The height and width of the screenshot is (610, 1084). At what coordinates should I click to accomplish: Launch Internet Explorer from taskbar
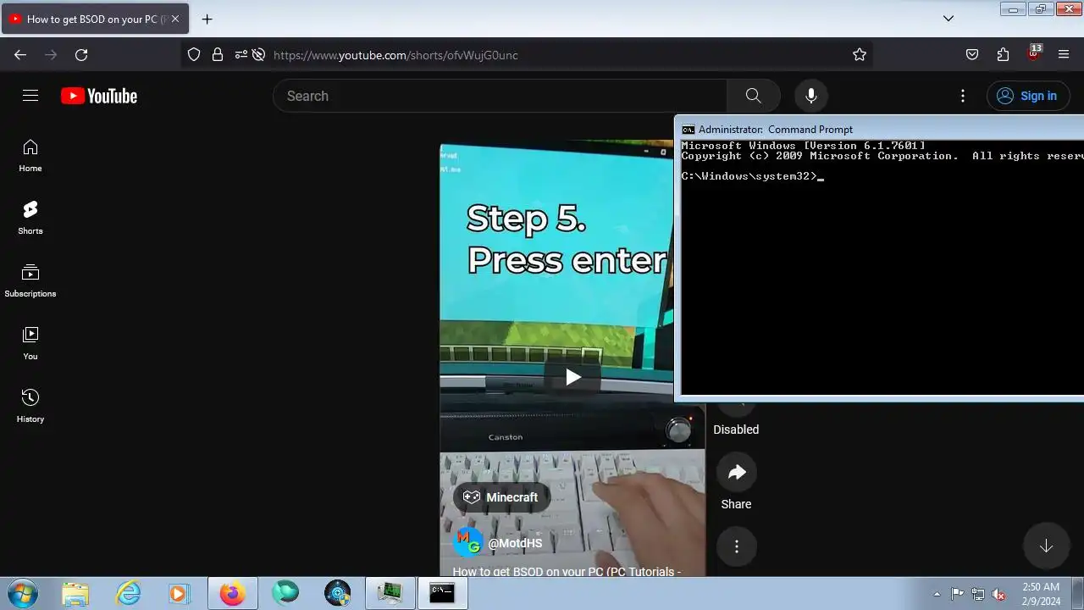(x=128, y=593)
